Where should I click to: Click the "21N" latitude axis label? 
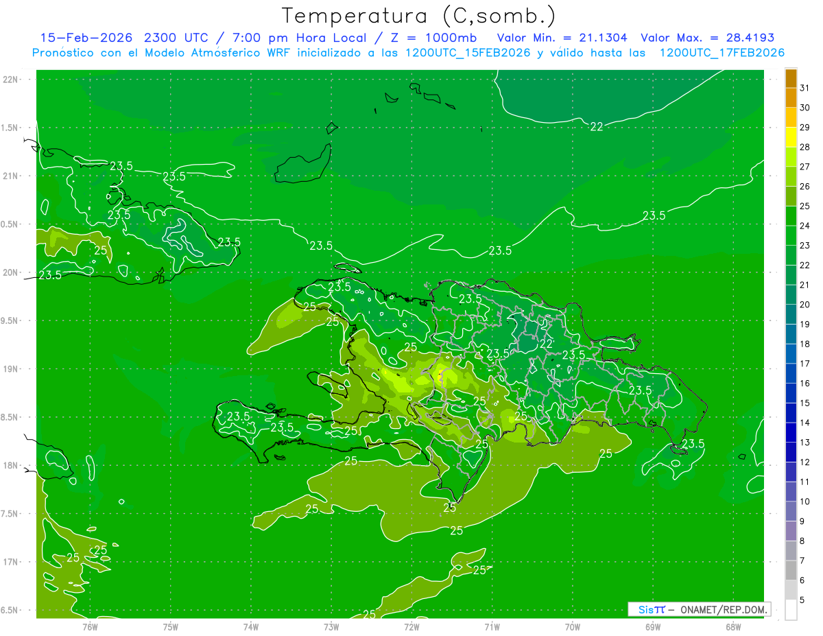(x=10, y=176)
